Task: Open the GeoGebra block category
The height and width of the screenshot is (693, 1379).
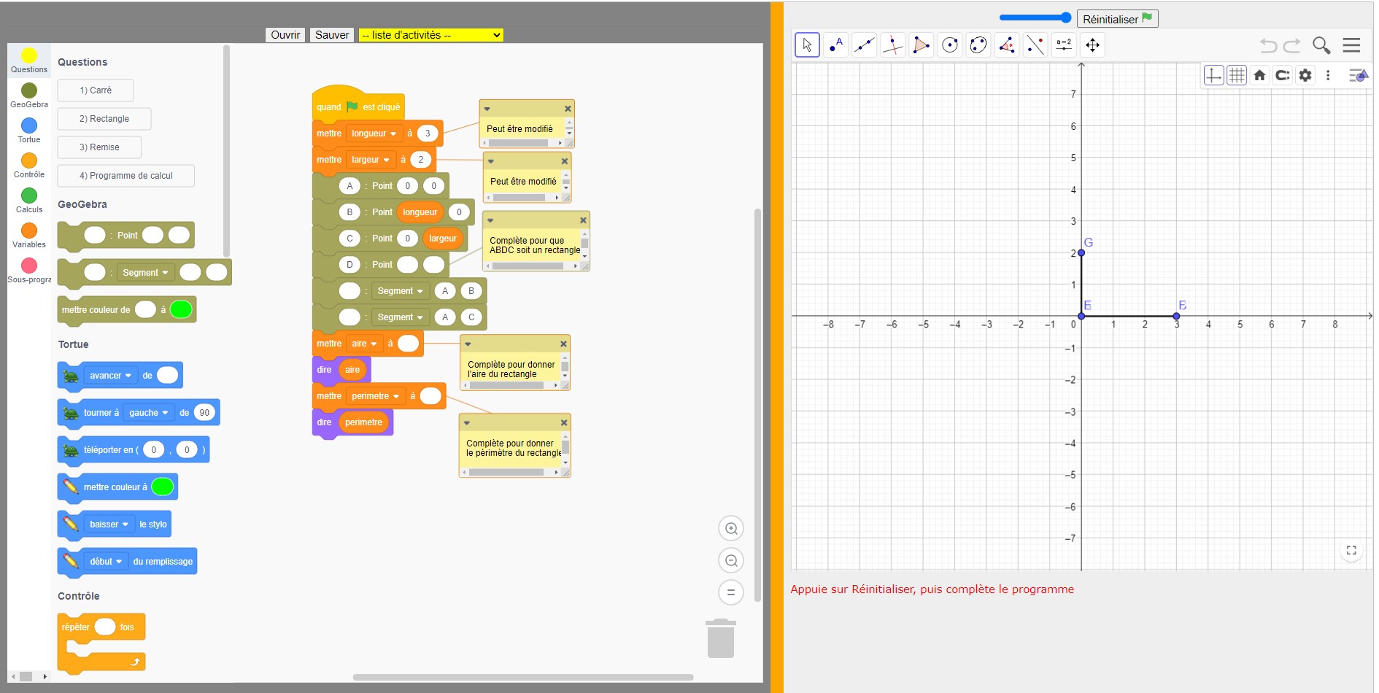Action: (29, 96)
